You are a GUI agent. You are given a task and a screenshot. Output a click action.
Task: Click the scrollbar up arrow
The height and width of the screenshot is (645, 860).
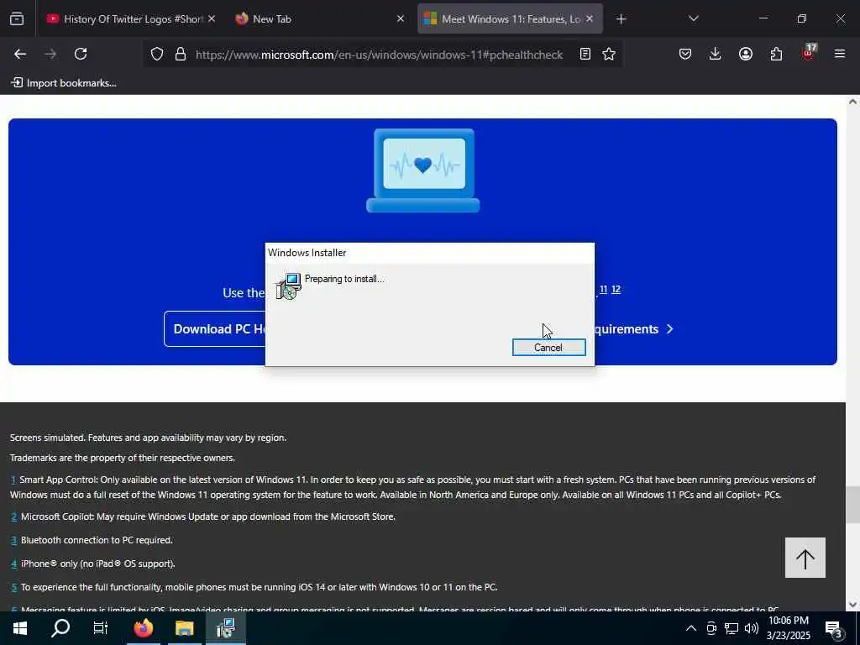pos(852,102)
